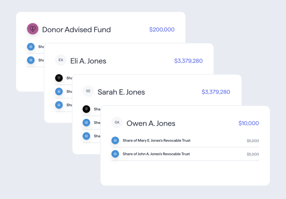286x199 pixels.
Task: Click the last blue bank icon in Sarah's card
Action: click(86, 136)
